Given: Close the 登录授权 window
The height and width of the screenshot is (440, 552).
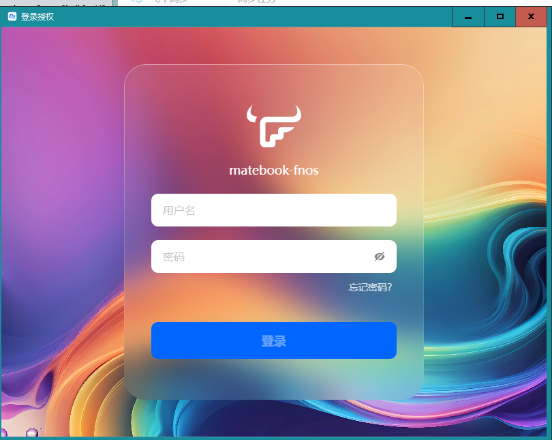Looking at the screenshot, I should [x=531, y=17].
